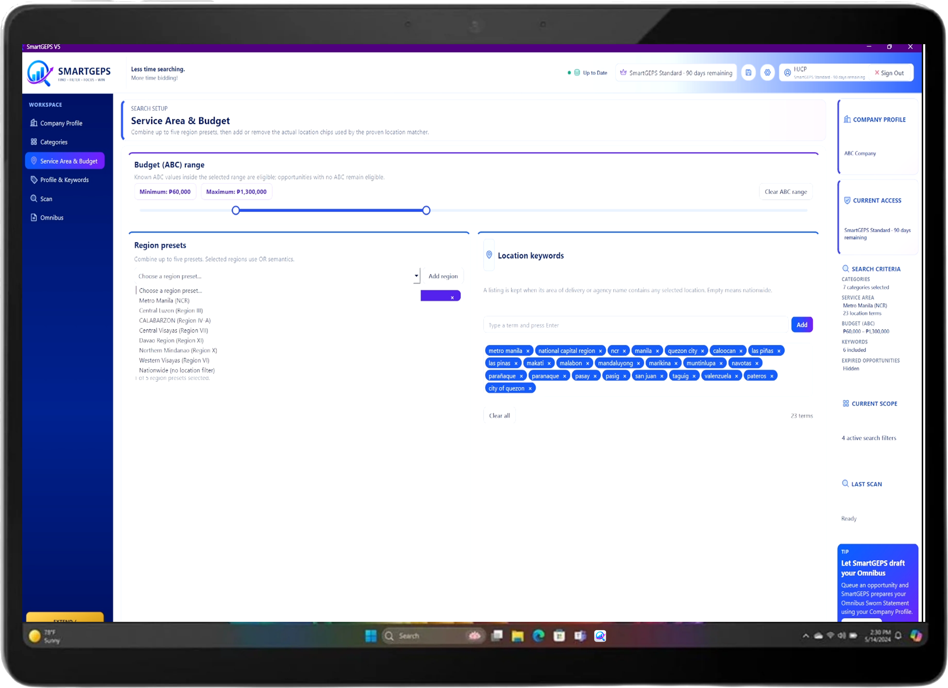Screen dimensions: 948x688
Task: Open settings via the gear icon
Action: tap(767, 73)
